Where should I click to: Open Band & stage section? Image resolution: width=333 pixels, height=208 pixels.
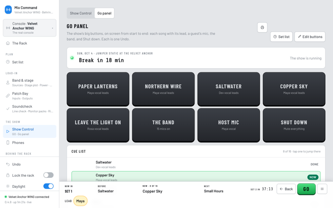pyautogui.click(x=30, y=83)
